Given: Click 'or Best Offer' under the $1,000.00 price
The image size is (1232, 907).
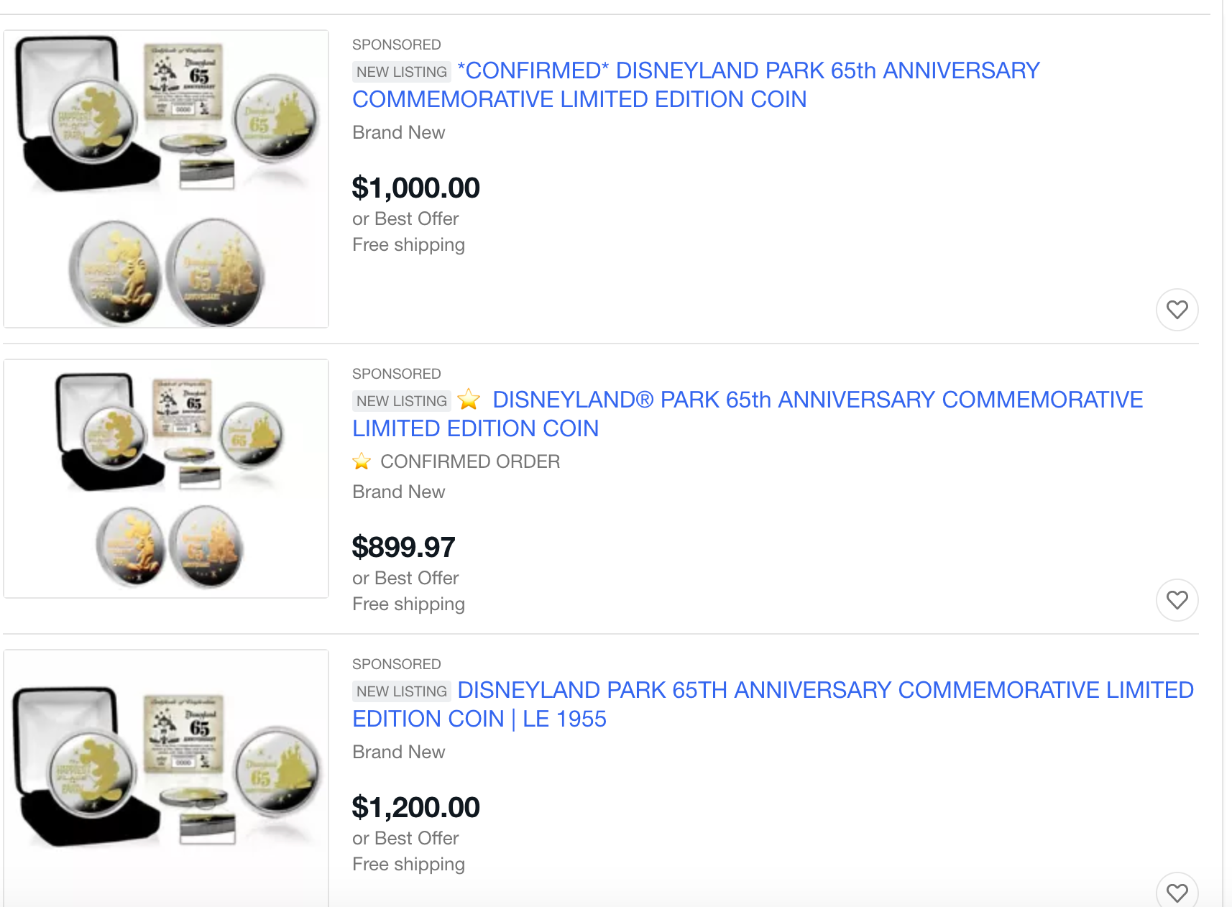Looking at the screenshot, I should 405,218.
